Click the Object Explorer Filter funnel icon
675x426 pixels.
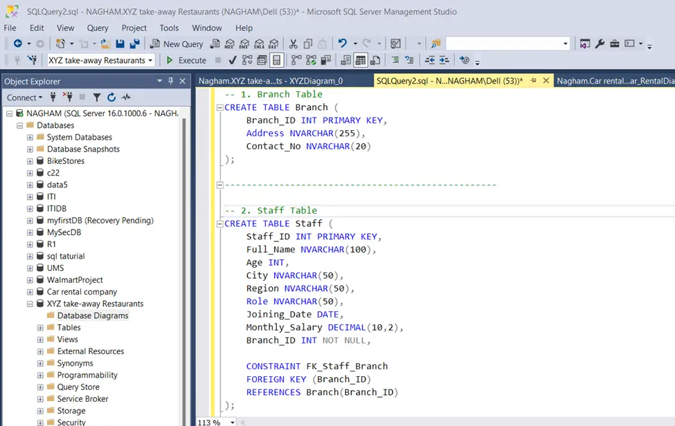pyautogui.click(x=97, y=98)
